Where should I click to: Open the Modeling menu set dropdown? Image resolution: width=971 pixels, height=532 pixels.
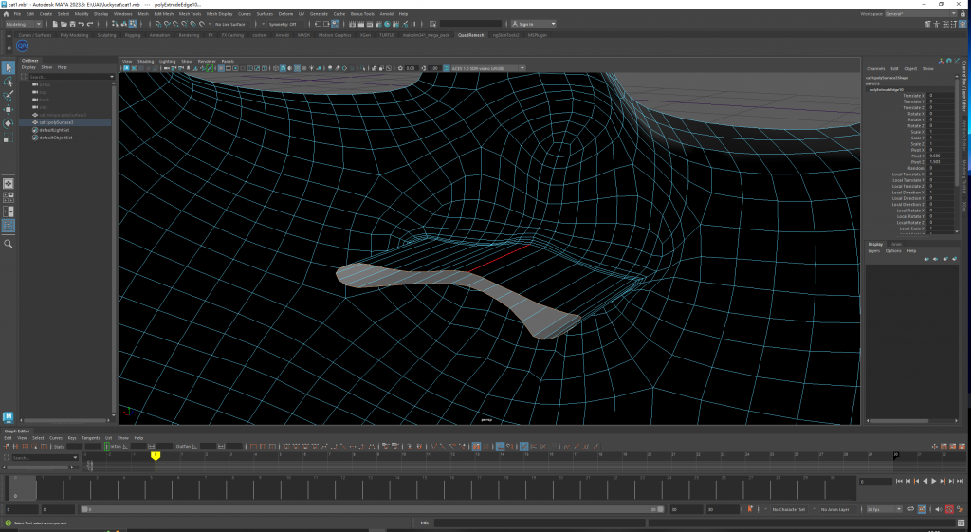(x=24, y=24)
